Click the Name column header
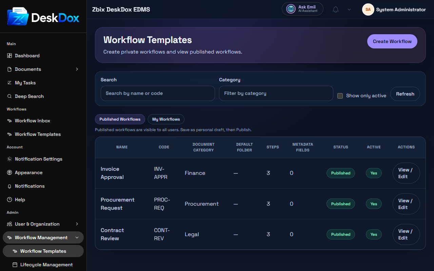 tap(122, 147)
